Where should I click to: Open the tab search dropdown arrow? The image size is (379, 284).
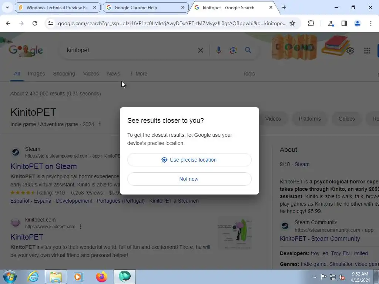7,7
